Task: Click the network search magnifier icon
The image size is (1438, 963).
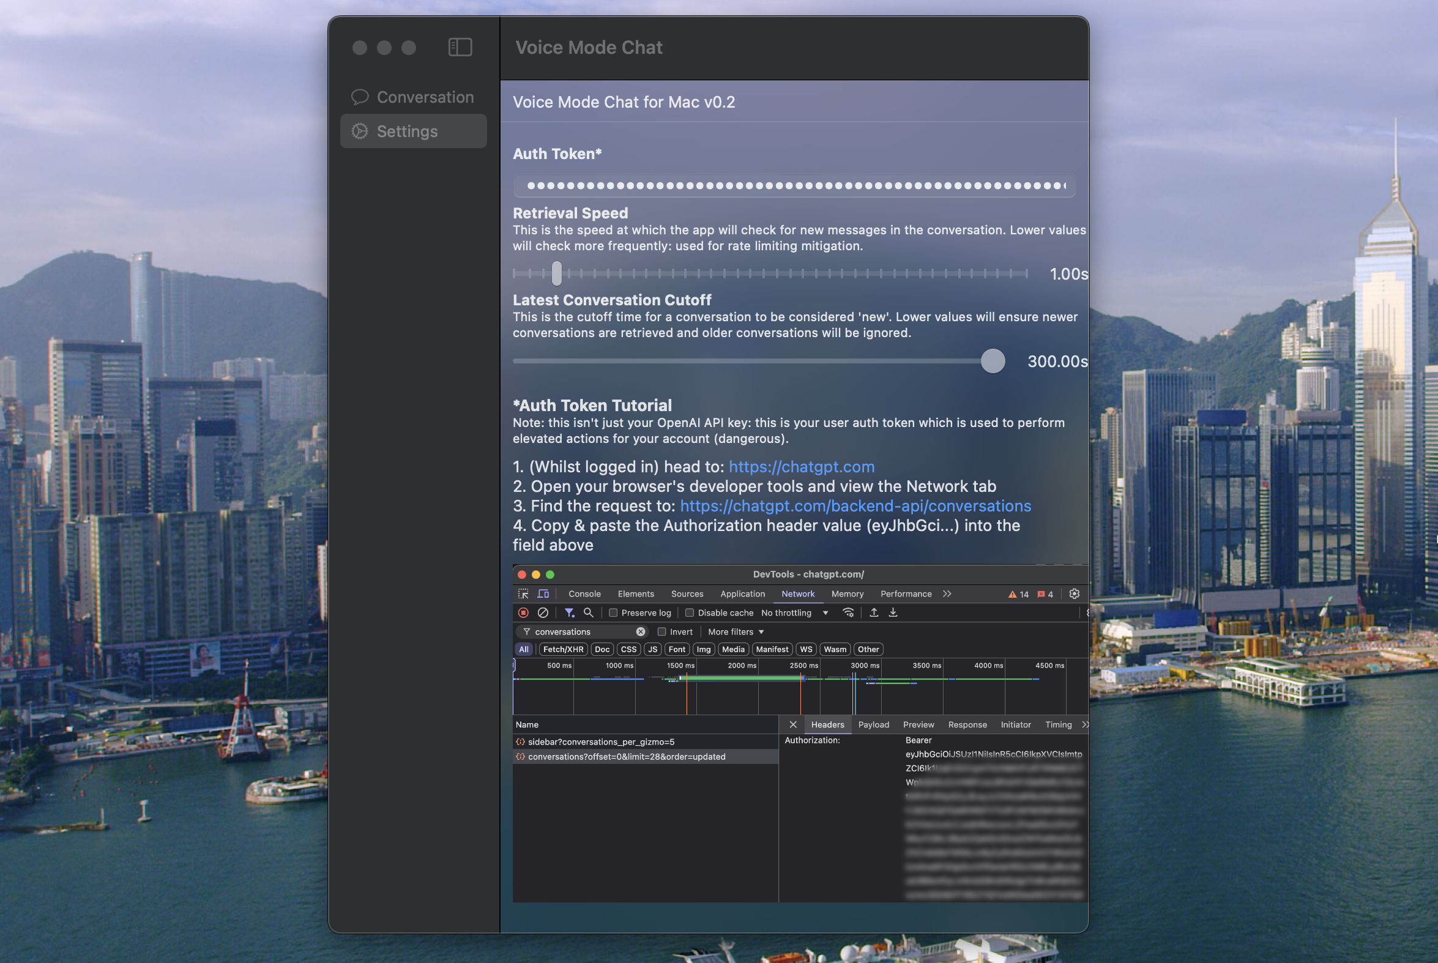Action: (589, 613)
